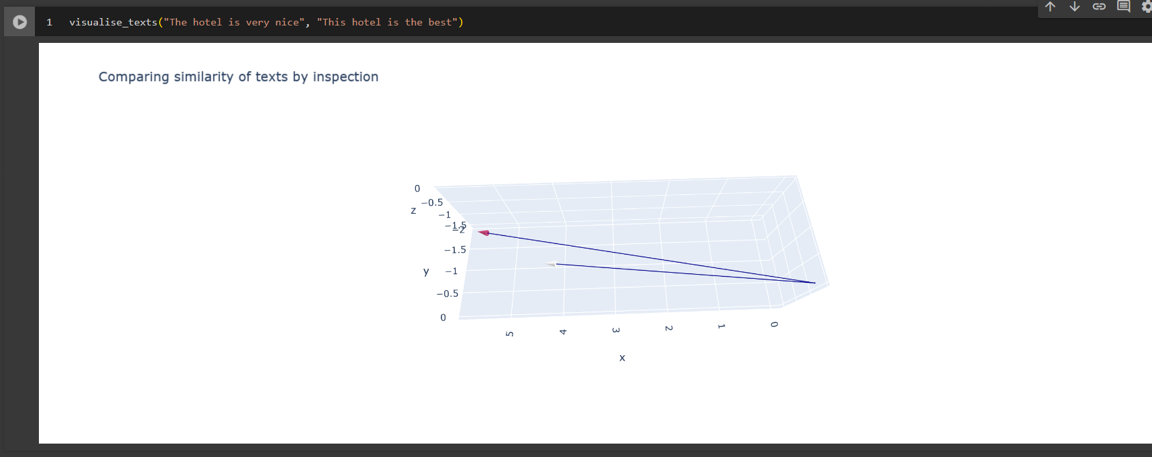Click the red cone arrowhead in plot
Image resolution: width=1152 pixels, height=457 pixels.
click(x=484, y=233)
